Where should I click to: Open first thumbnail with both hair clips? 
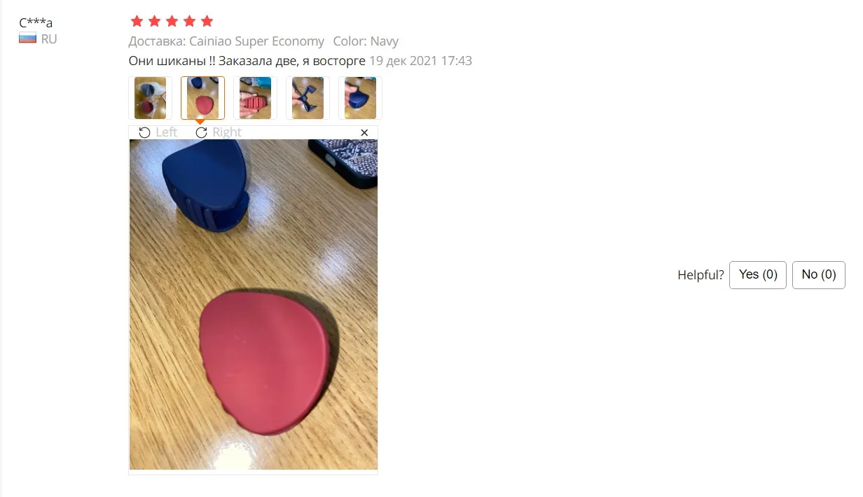(151, 98)
